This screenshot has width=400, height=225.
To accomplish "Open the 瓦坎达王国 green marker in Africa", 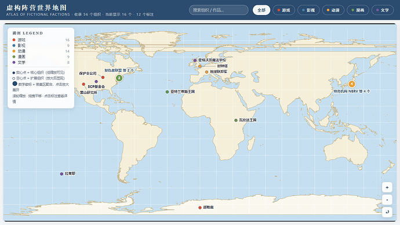I will click(x=236, y=121).
